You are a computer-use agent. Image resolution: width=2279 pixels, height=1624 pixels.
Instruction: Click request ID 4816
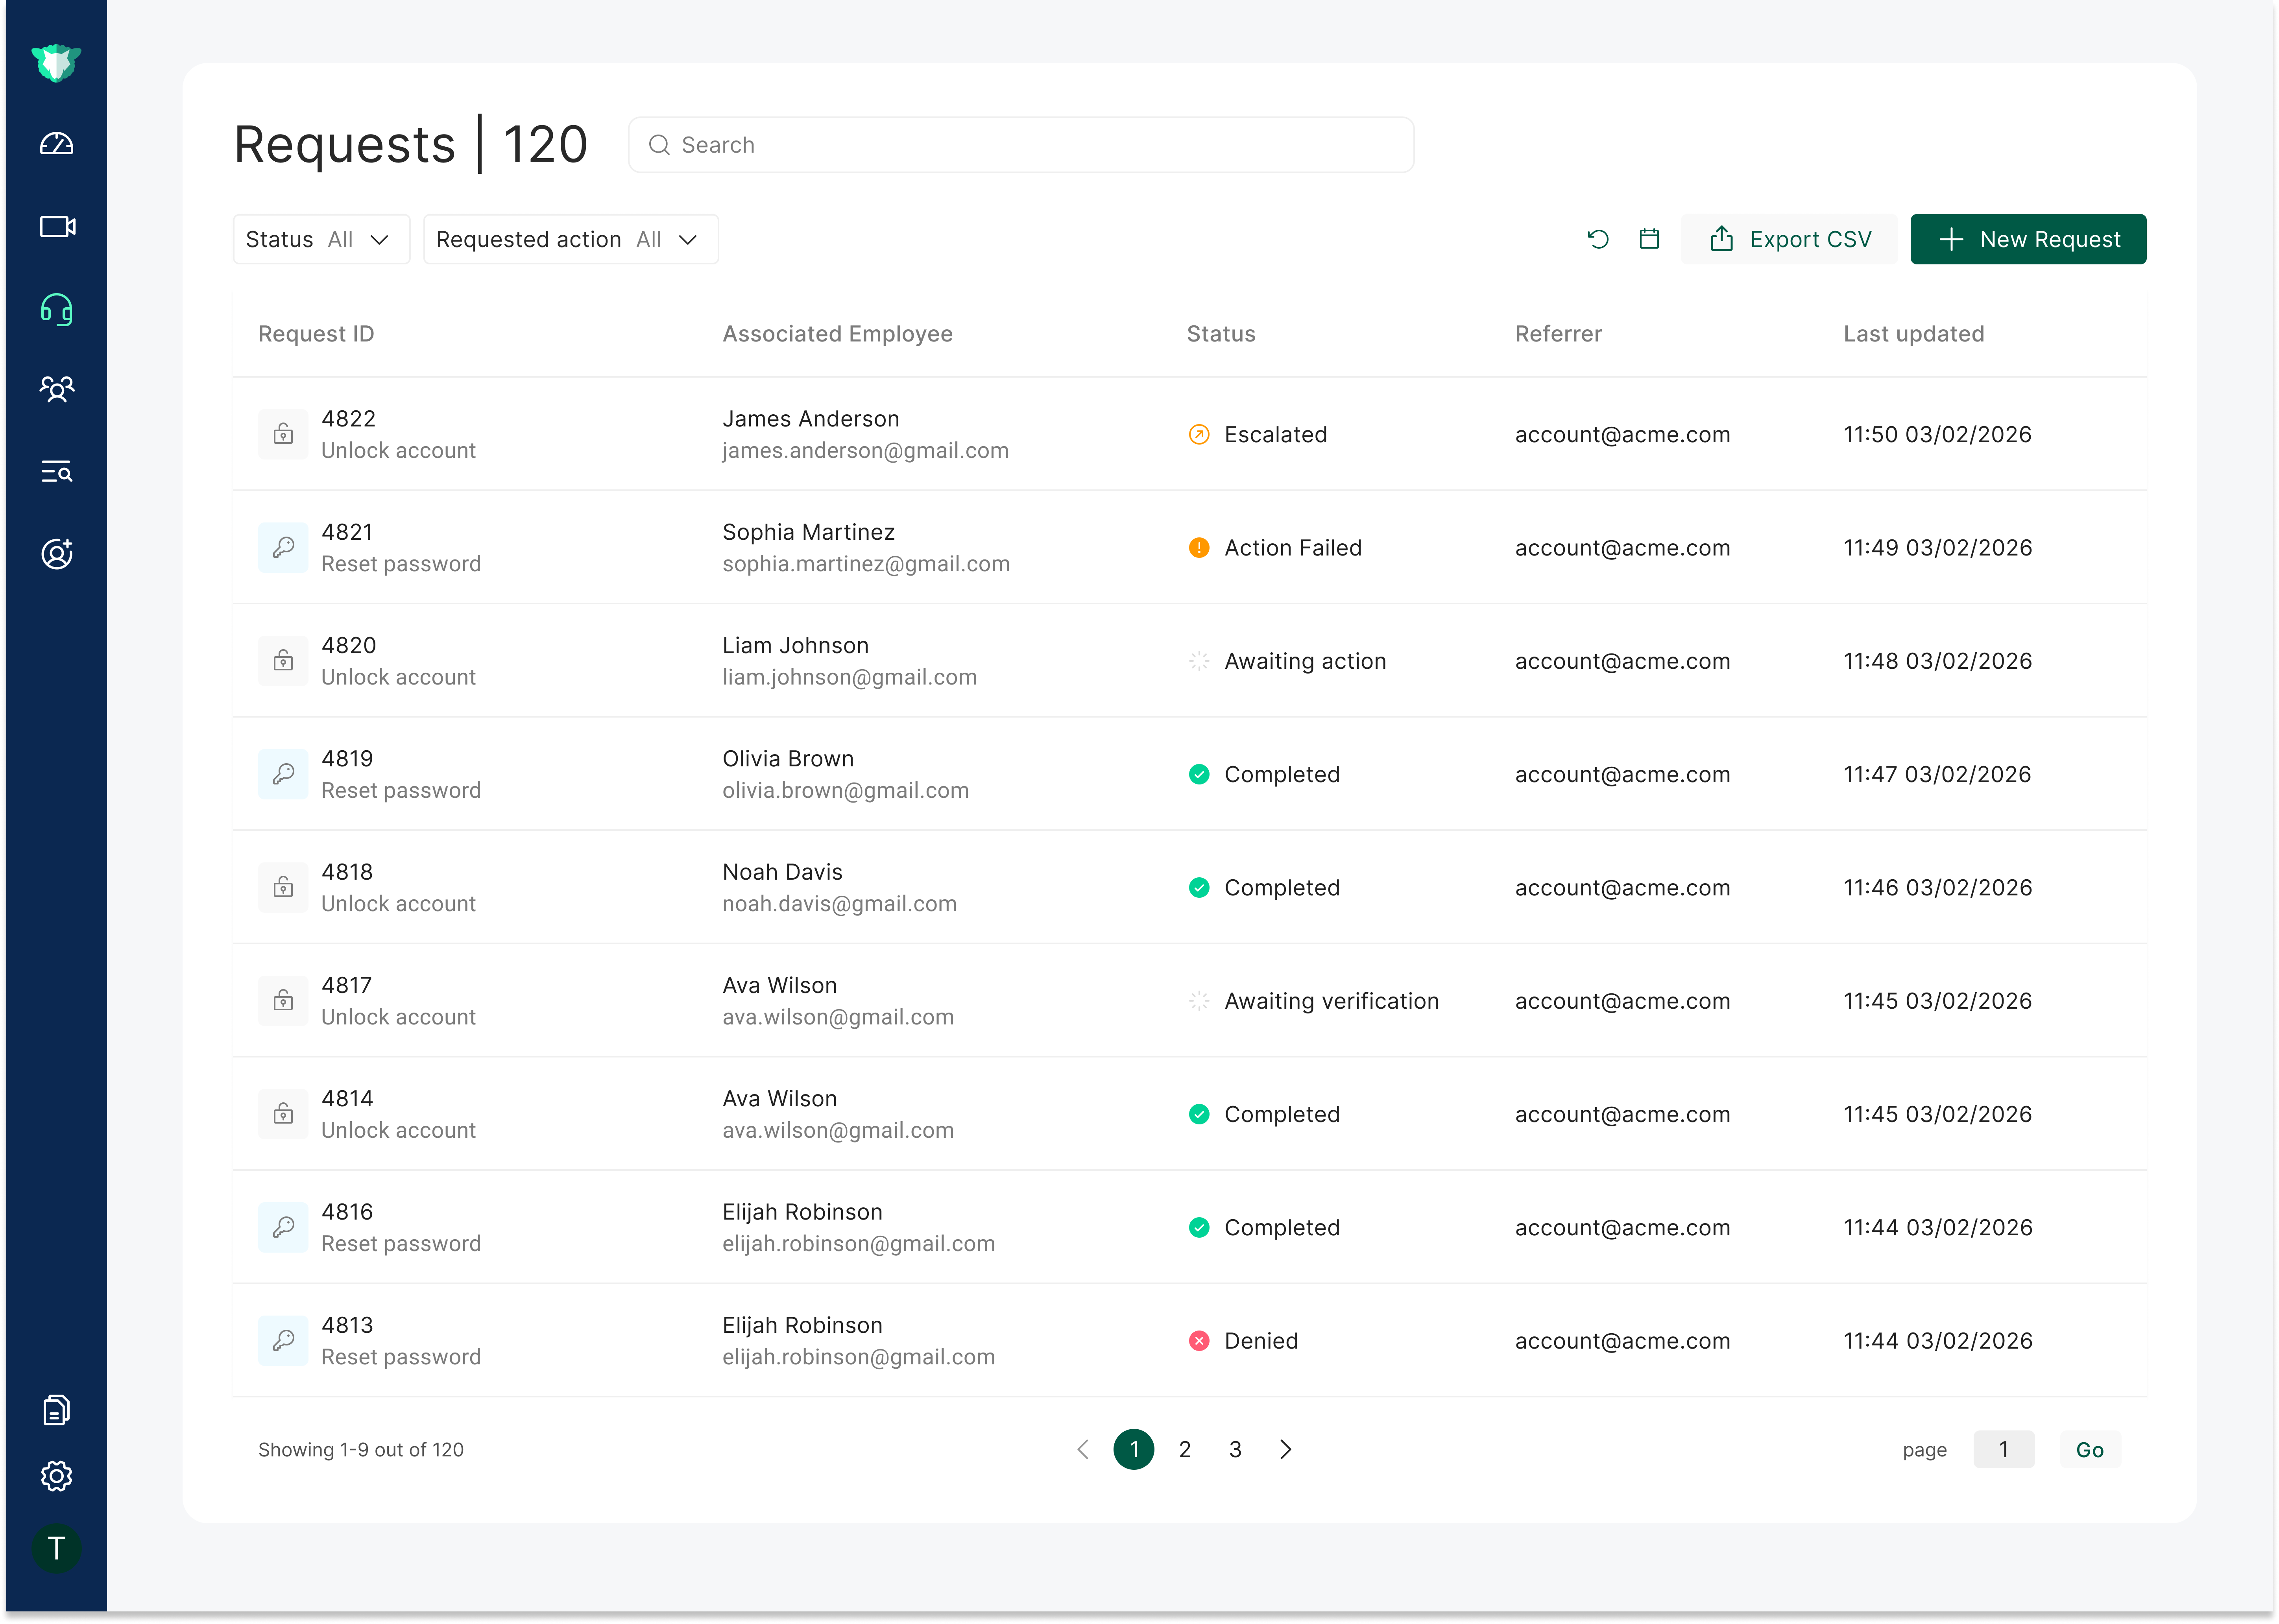347,1212
